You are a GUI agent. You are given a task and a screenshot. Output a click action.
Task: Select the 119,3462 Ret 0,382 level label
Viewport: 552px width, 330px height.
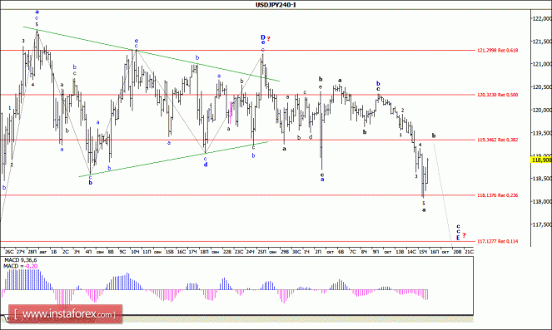[x=497, y=140]
